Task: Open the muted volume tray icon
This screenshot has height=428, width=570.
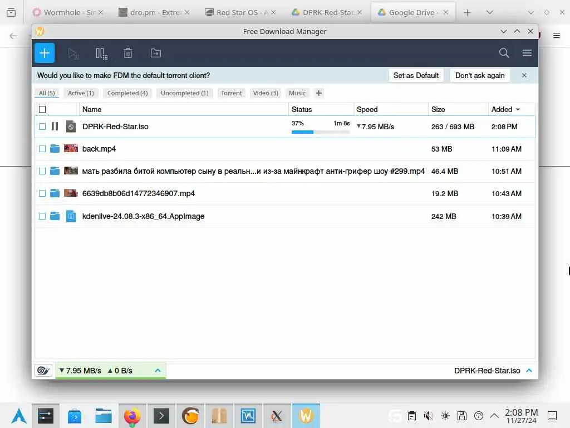Action: (x=428, y=416)
